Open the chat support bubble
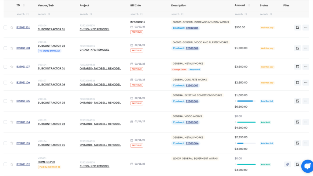 click(x=307, y=166)
